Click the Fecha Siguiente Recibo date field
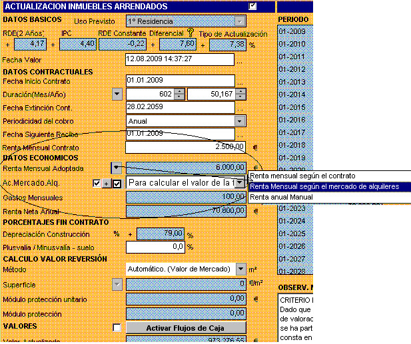Screen dimensions: 411x344 [181, 134]
